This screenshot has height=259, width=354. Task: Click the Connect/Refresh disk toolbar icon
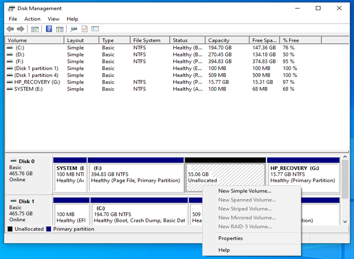coord(74,29)
